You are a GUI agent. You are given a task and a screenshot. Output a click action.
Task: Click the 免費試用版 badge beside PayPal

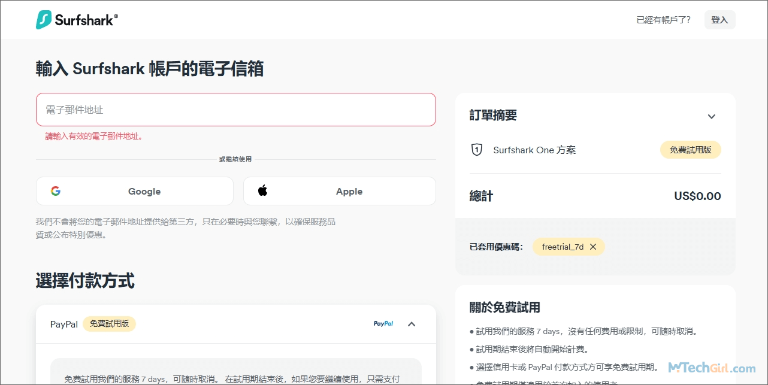(109, 323)
